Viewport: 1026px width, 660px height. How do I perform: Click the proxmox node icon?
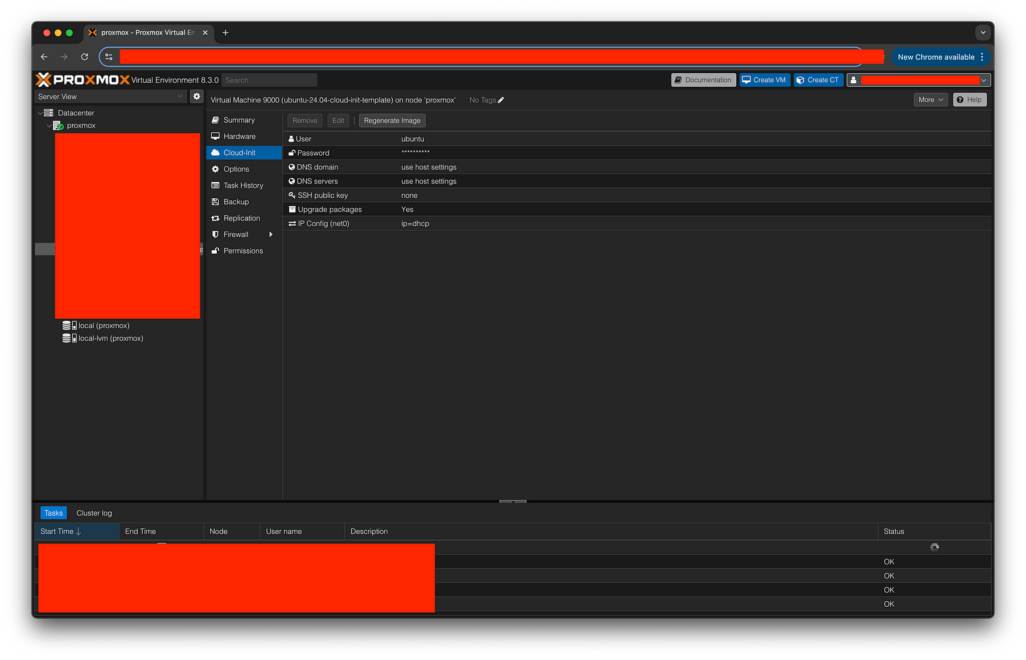point(58,126)
